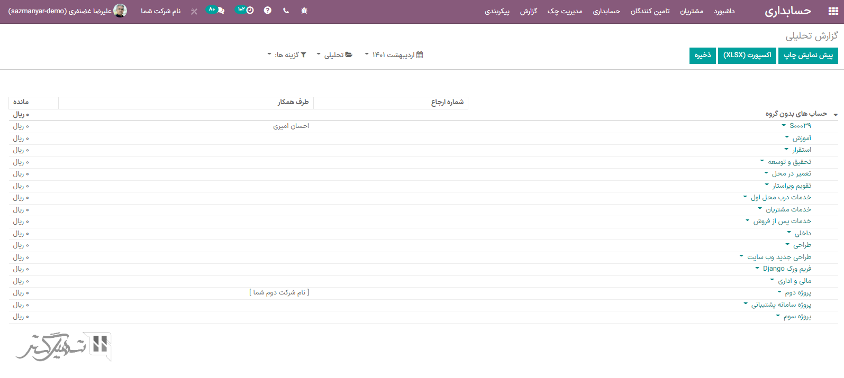Open the activities clock icon with badge
The height and width of the screenshot is (378, 844).
tap(244, 10)
